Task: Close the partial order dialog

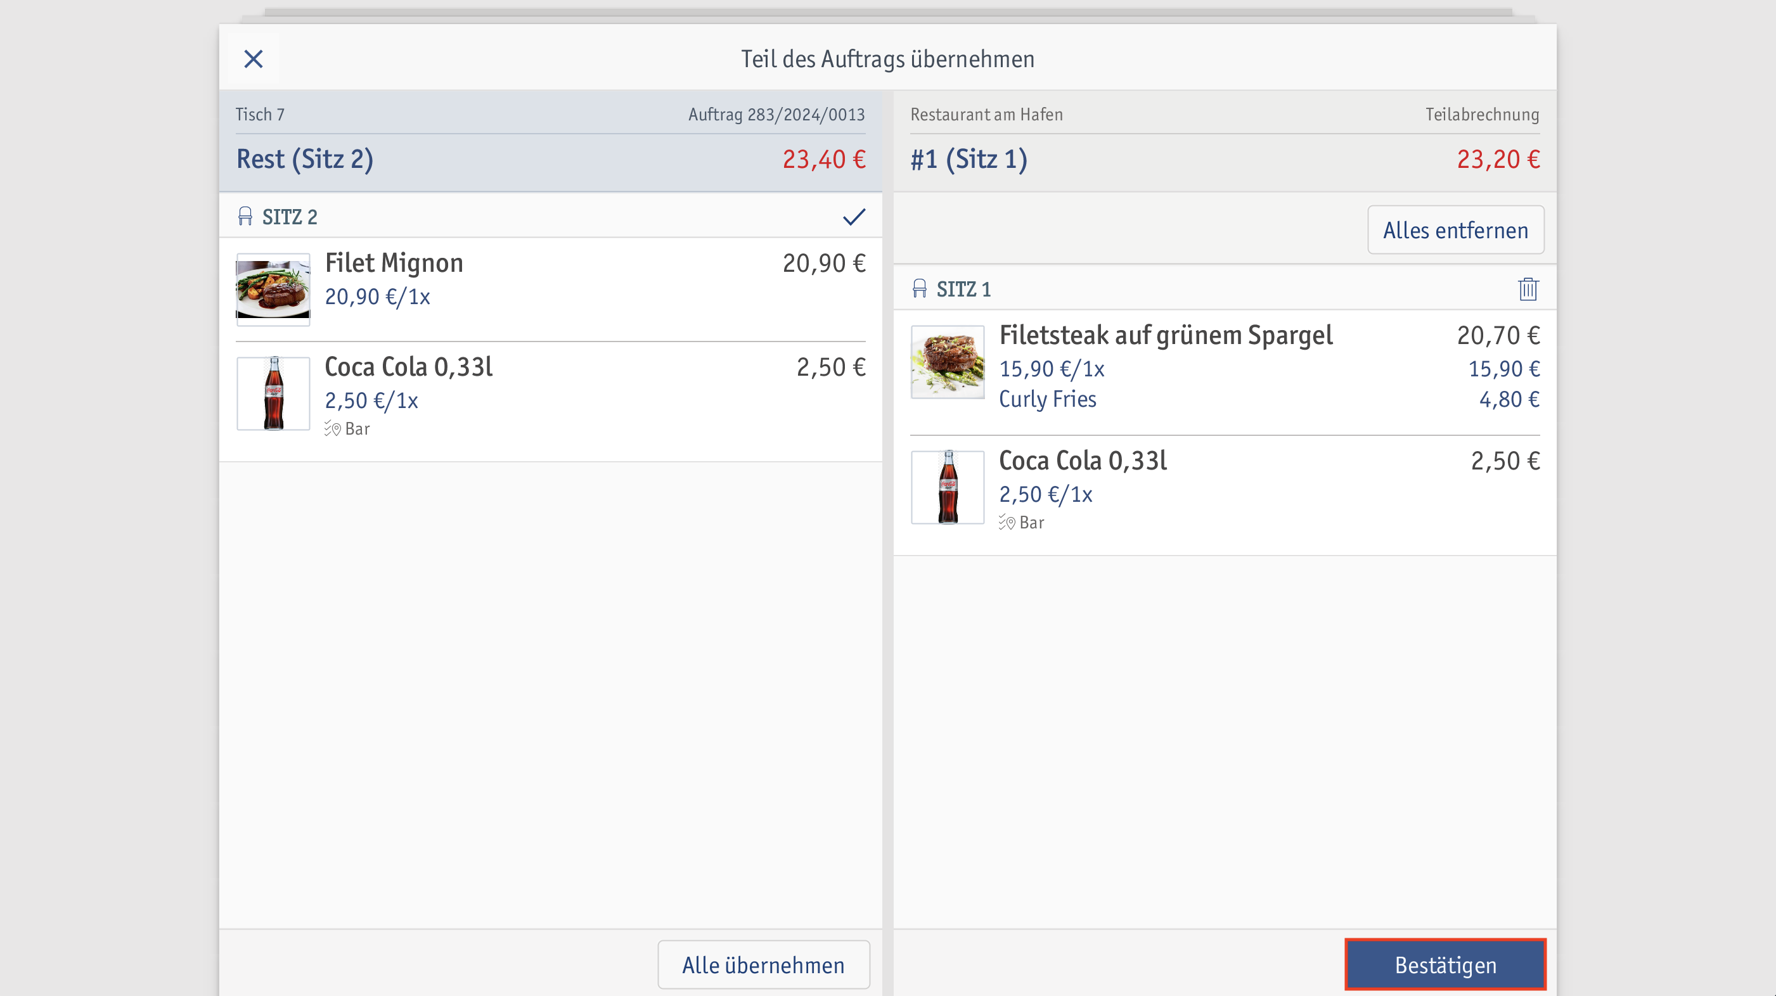Action: [x=253, y=60]
